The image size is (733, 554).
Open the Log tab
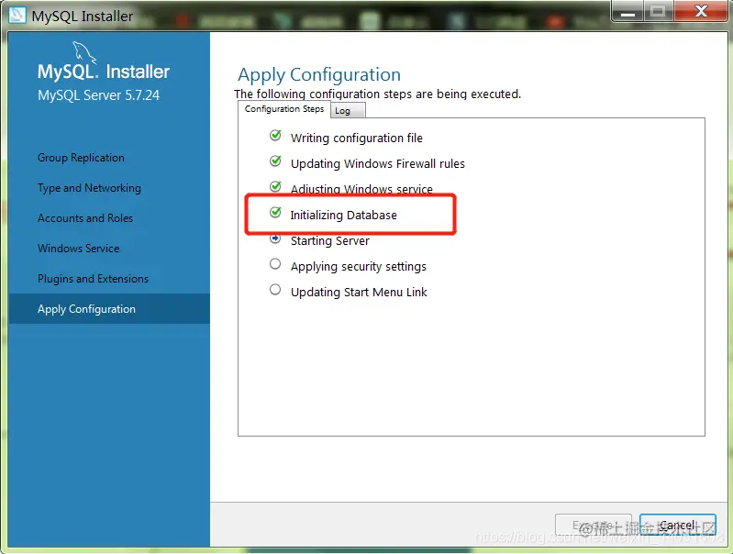pyautogui.click(x=348, y=111)
